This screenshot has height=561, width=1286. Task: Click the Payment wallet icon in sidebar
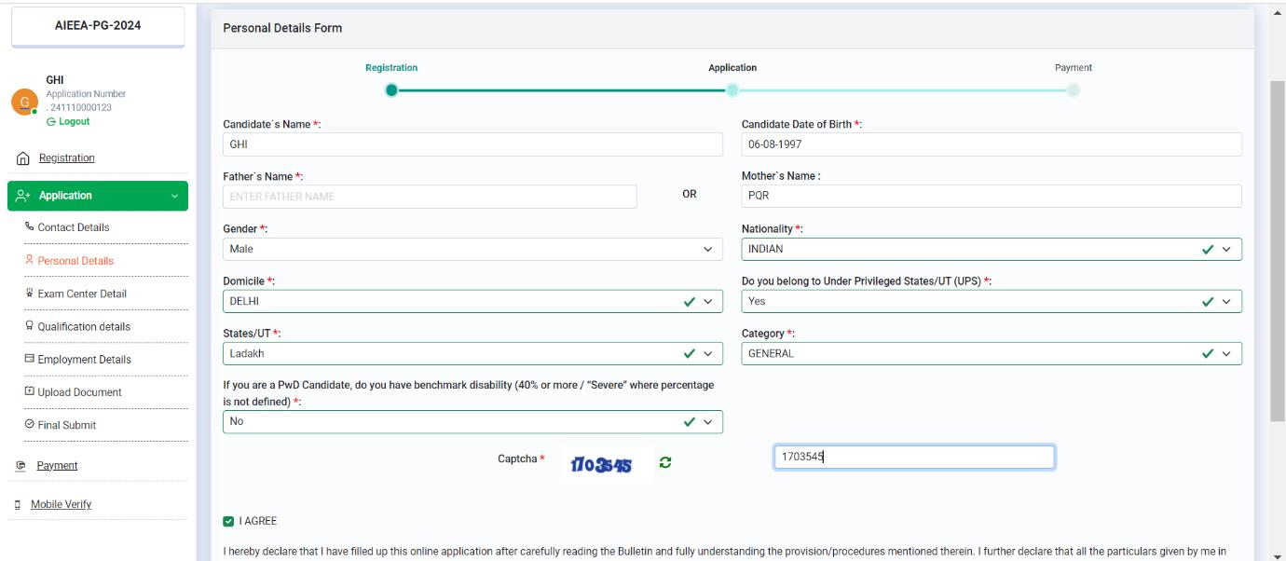(20, 466)
